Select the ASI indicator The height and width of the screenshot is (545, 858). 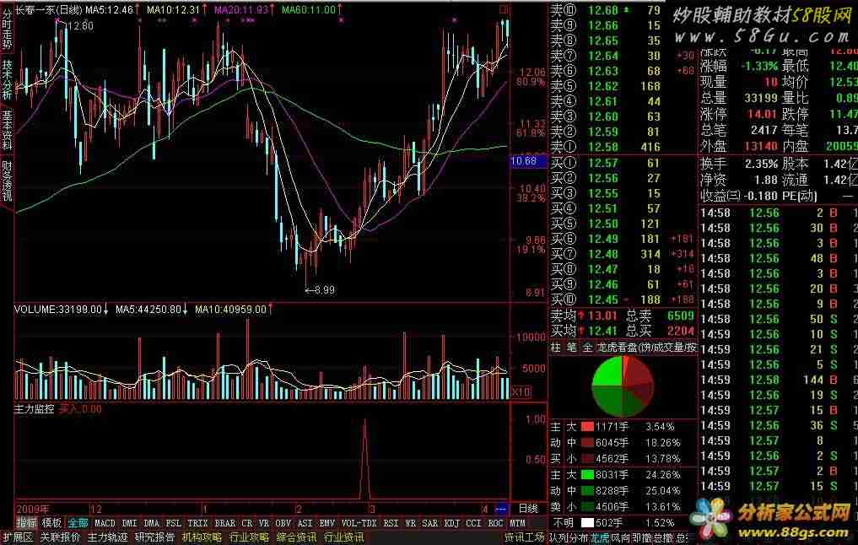(305, 523)
